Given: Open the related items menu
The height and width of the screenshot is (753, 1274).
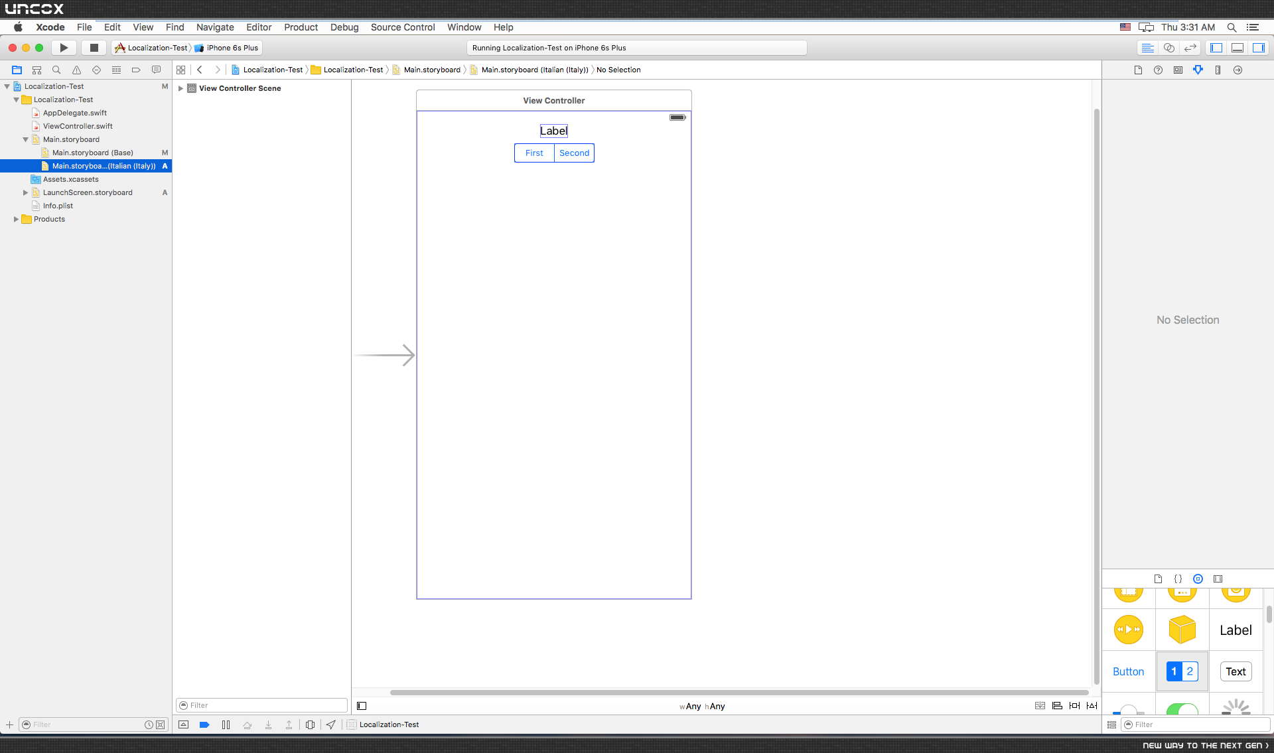Looking at the screenshot, I should pos(180,70).
